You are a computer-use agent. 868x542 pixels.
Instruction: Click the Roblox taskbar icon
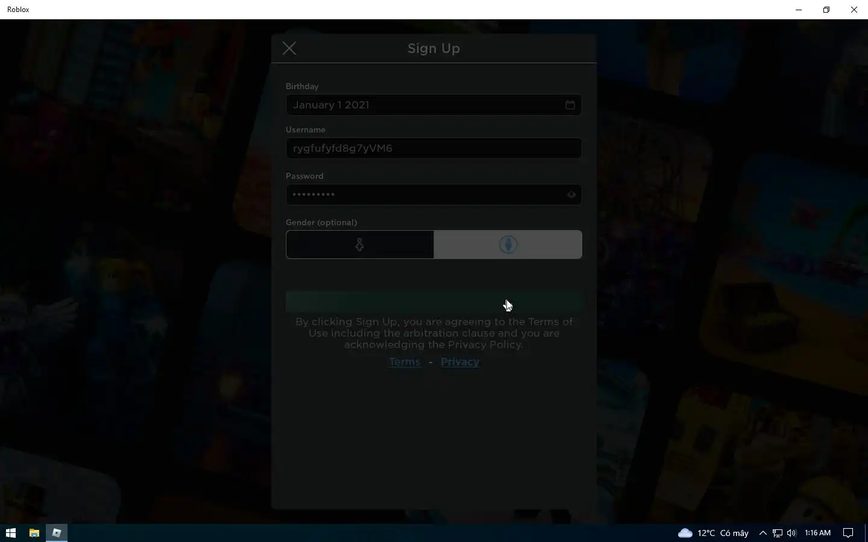pyautogui.click(x=57, y=533)
